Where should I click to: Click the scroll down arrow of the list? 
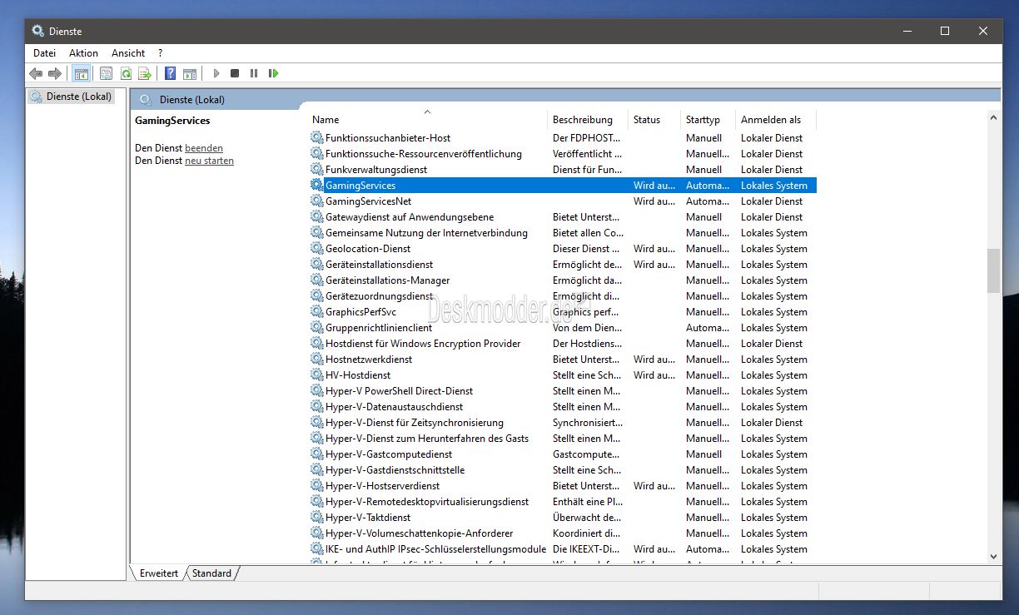[x=994, y=556]
